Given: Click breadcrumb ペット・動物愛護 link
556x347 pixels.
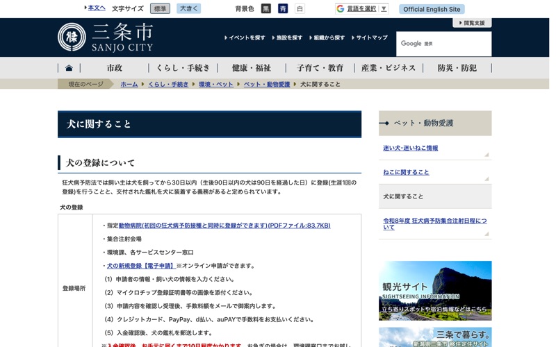Looking at the screenshot, I should pyautogui.click(x=267, y=84).
